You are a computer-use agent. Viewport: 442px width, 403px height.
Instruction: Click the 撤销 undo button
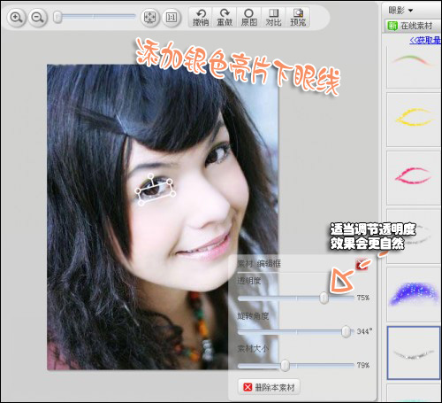point(201,18)
